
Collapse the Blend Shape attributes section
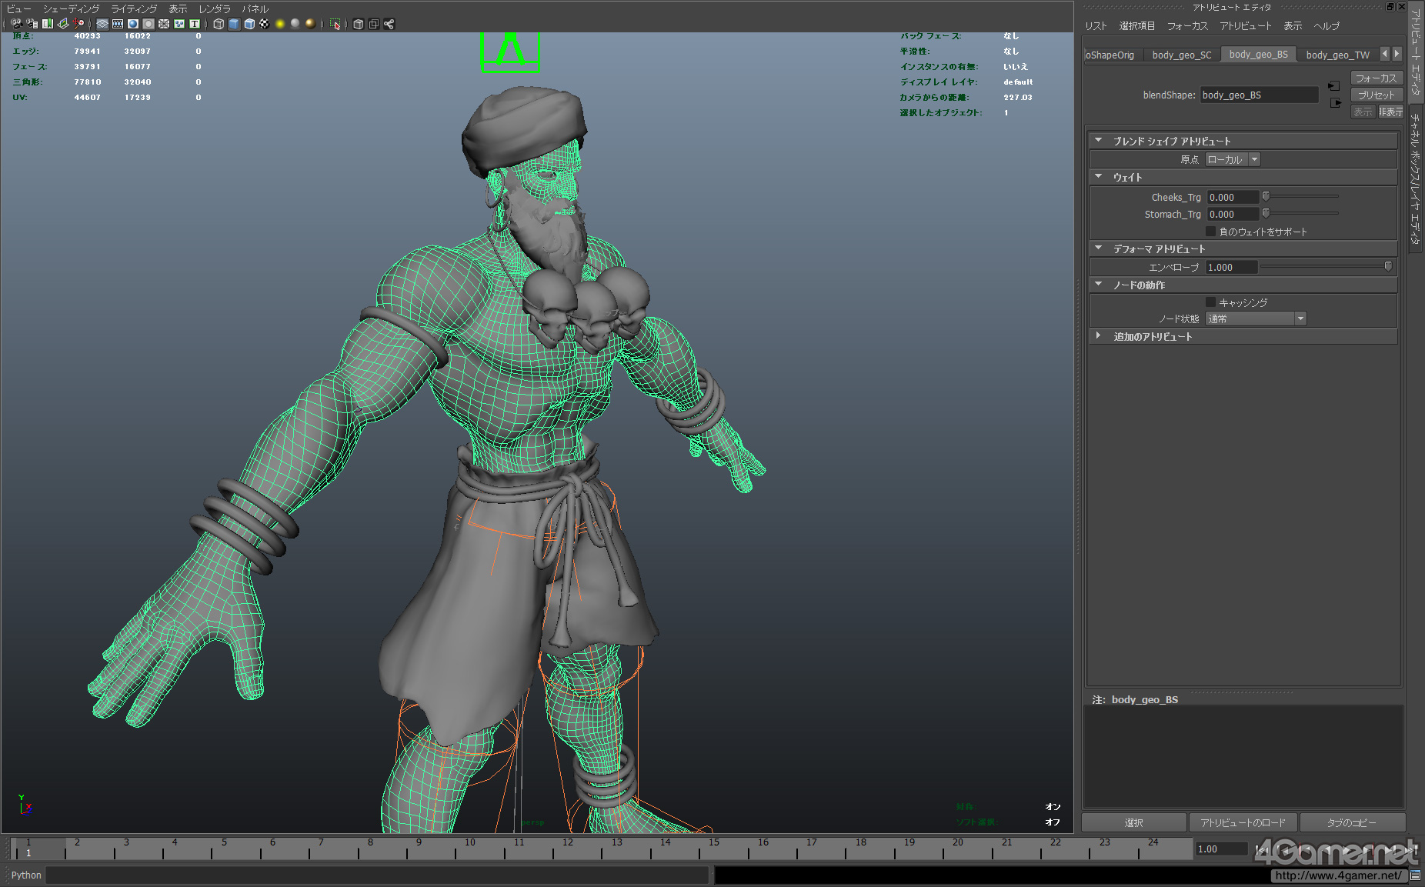pos(1099,141)
